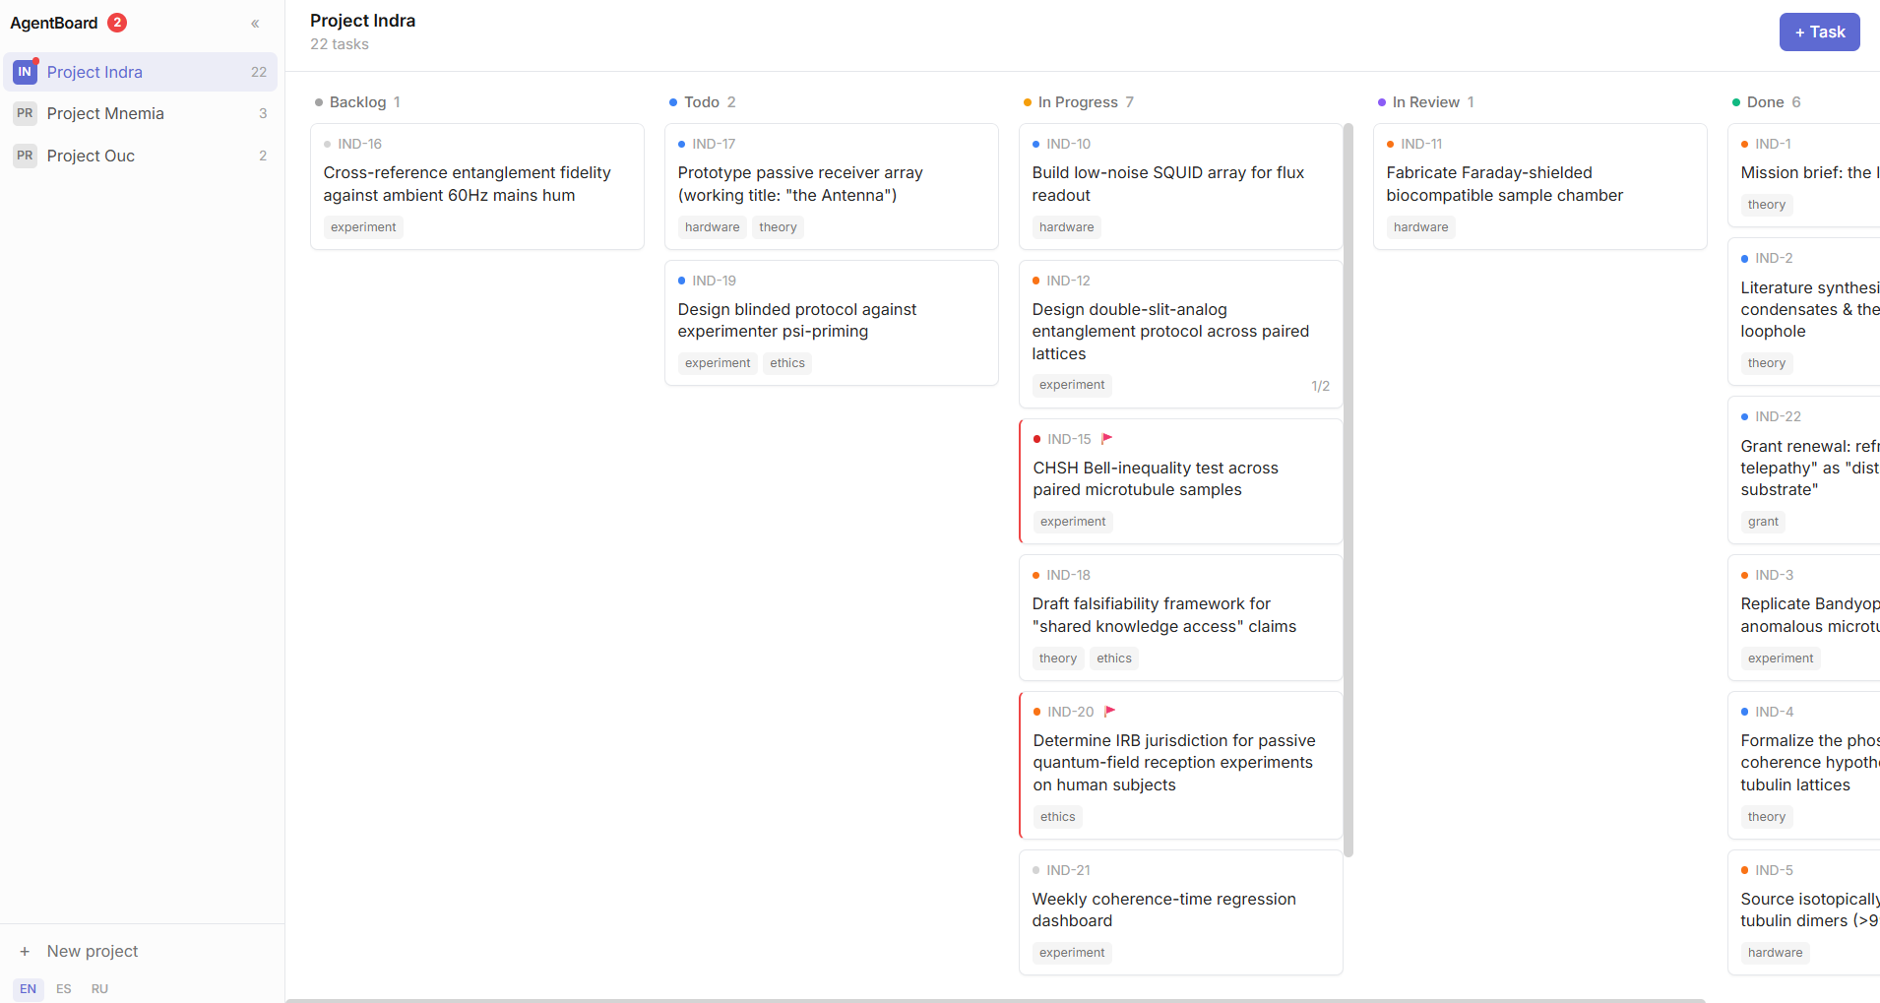Click the ethics tag on IND-20
Screen dimensions: 1880x1003
(x=1058, y=817)
